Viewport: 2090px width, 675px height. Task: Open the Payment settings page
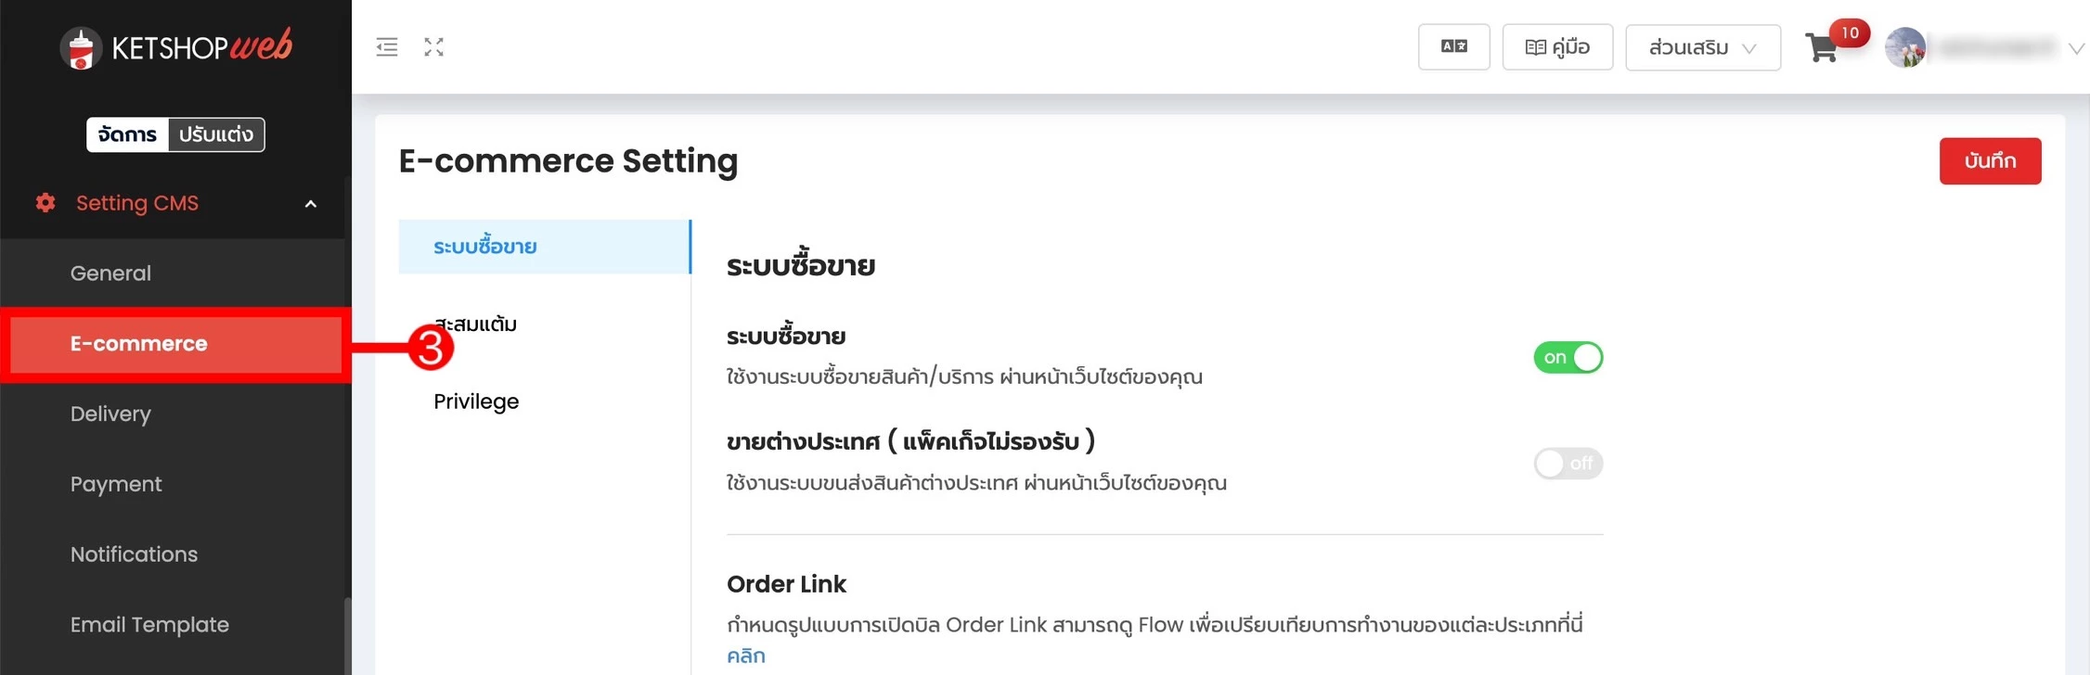click(x=116, y=483)
